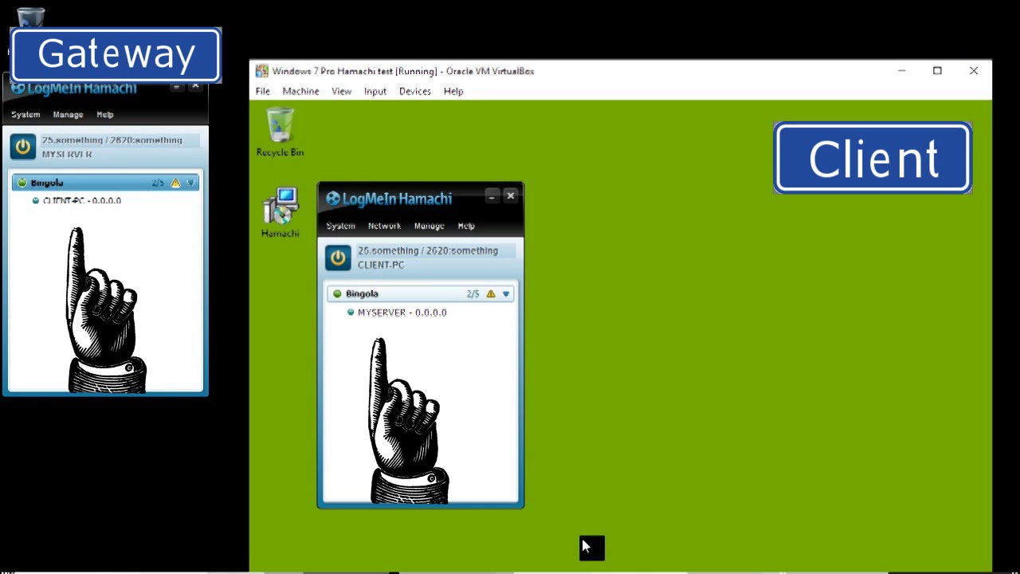Open the VirtualBox File menu
The image size is (1020, 574).
[262, 91]
